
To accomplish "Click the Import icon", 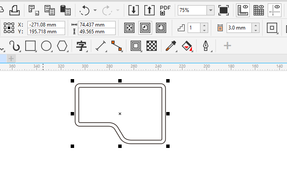I will click(x=133, y=10).
